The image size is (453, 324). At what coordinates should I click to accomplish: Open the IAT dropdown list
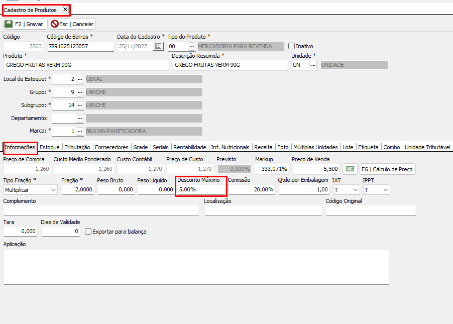[x=355, y=190]
